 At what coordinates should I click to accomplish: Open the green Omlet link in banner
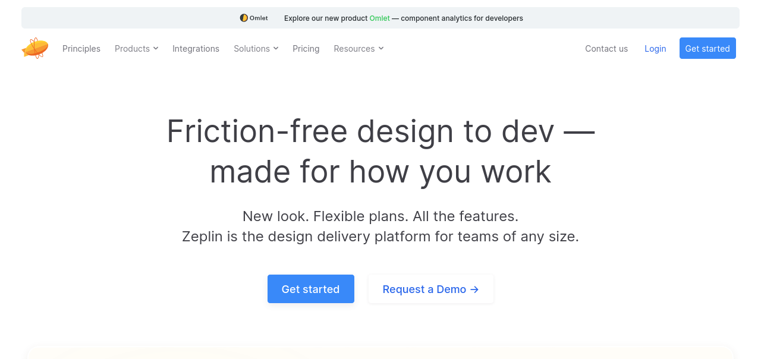(x=379, y=18)
